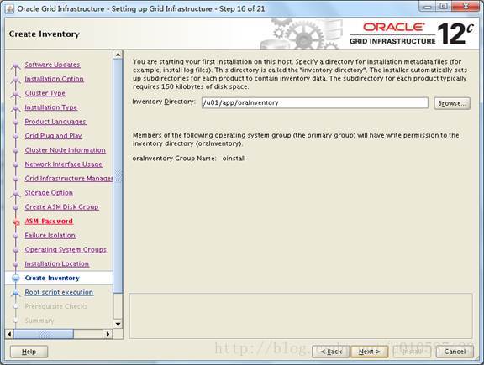Screen dimensions: 484x365
Task: Jump to the Installation Type step
Action: [x=51, y=107]
